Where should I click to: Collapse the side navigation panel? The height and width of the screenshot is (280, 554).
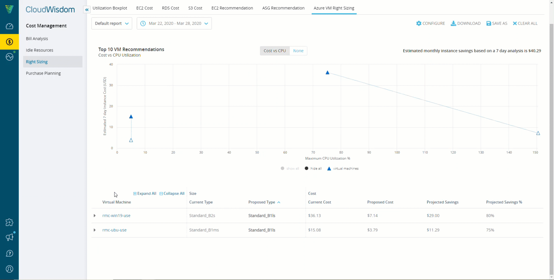pyautogui.click(x=87, y=10)
